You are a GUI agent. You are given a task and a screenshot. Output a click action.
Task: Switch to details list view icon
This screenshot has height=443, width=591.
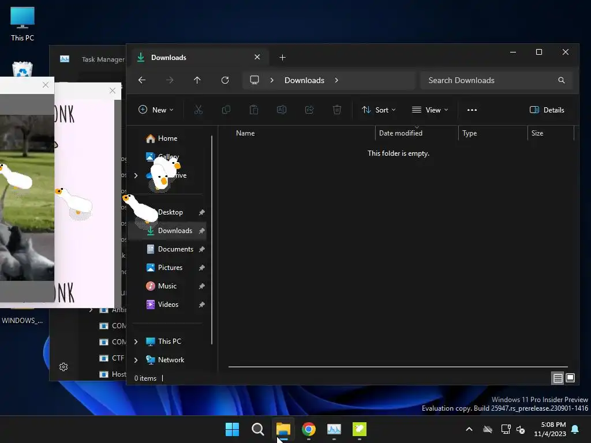pos(558,378)
